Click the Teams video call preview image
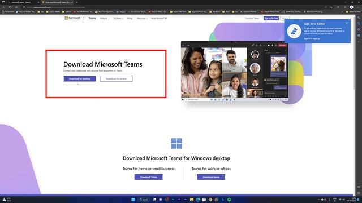 coord(234,72)
